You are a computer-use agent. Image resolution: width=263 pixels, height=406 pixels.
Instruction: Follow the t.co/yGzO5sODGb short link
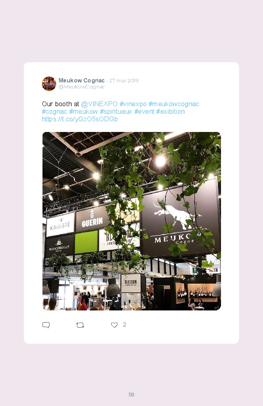point(80,119)
